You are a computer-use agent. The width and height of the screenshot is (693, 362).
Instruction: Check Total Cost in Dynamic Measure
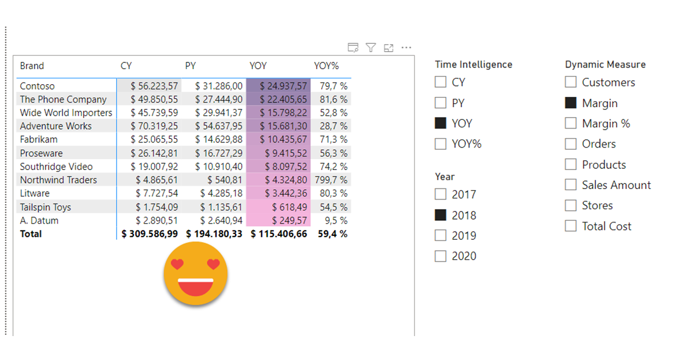(x=571, y=226)
